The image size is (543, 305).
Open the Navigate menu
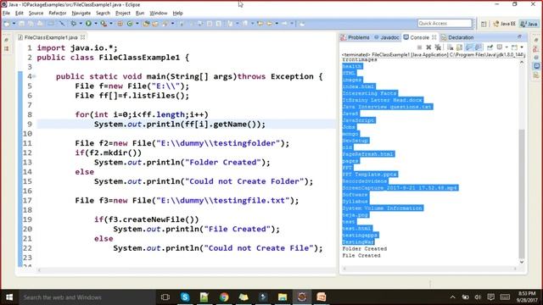tap(81, 14)
